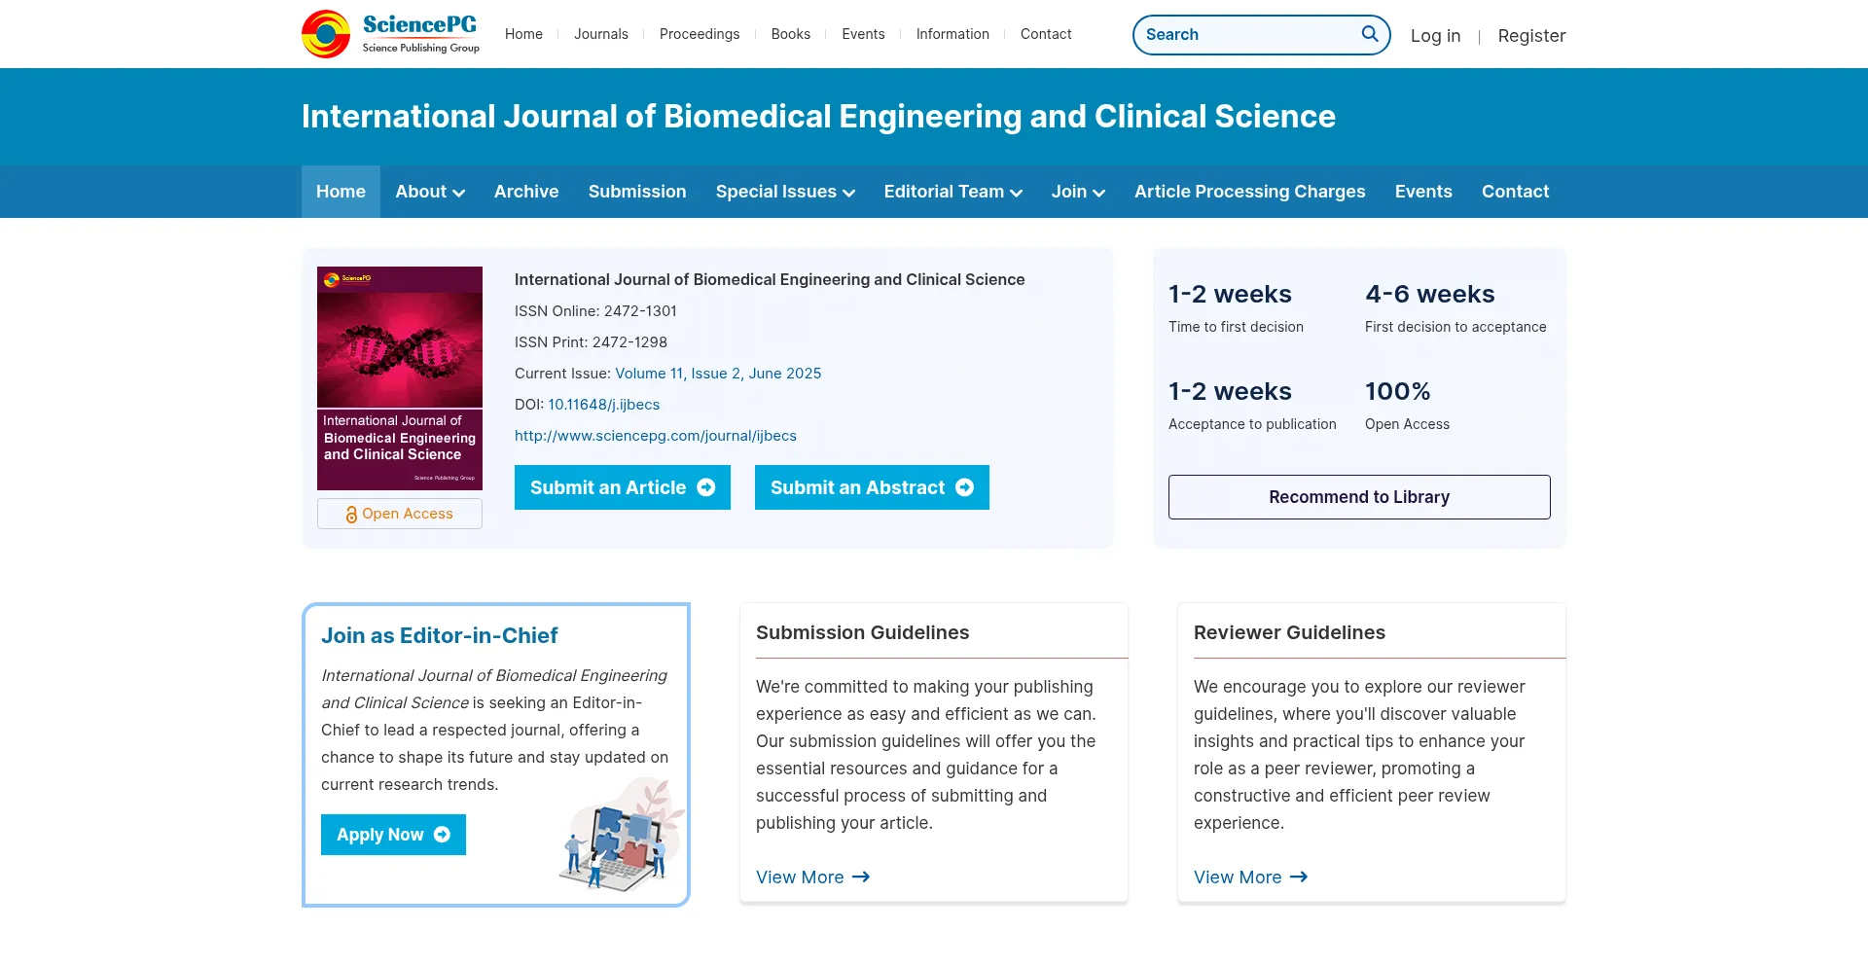
Task: Type in the Search field
Action: click(x=1248, y=35)
